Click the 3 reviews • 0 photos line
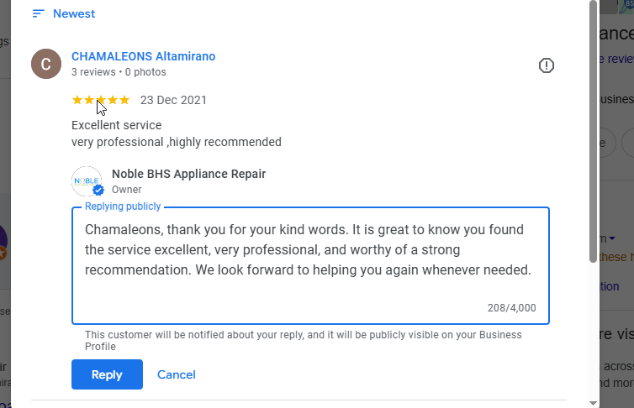This screenshot has height=408, width=634. coord(119,72)
